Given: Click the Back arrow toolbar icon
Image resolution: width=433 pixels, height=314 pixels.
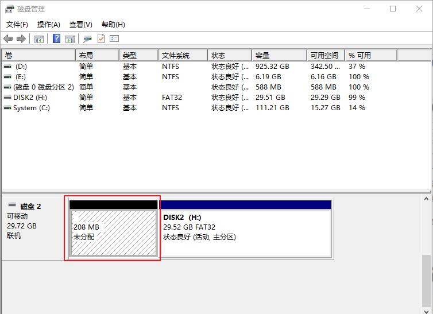Looking at the screenshot, I should (x=8, y=38).
